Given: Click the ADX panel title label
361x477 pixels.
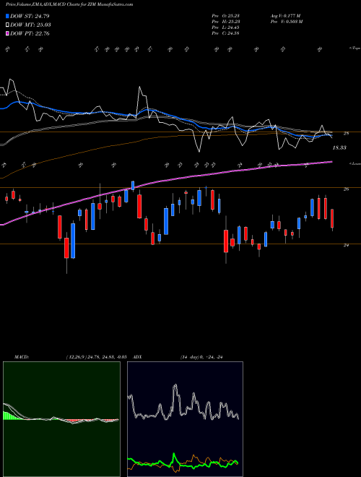Looking at the screenshot, I should pyautogui.click(x=138, y=357).
